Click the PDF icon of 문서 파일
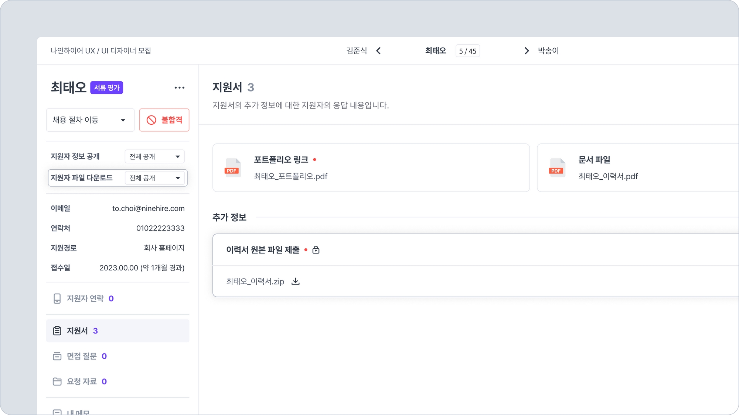Image resolution: width=739 pixels, height=415 pixels. pos(557,168)
